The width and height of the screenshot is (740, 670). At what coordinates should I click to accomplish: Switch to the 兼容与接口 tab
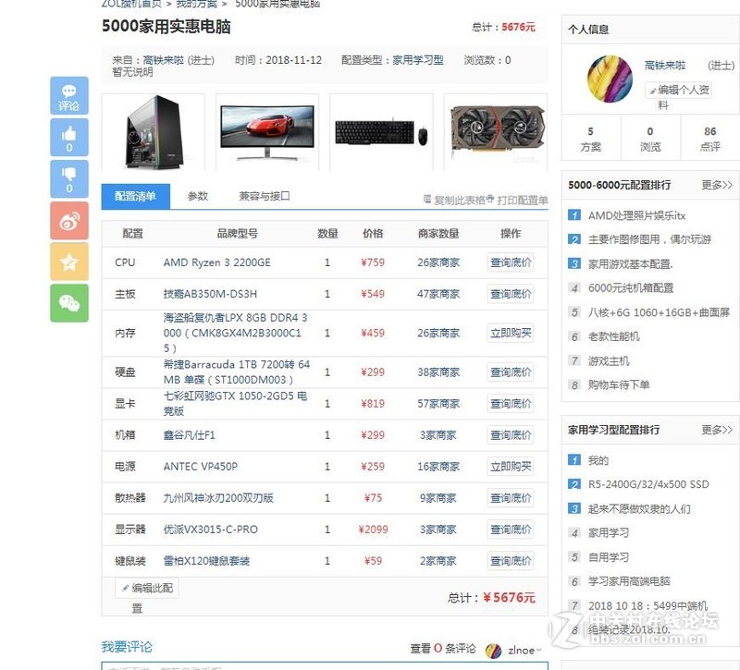(x=265, y=196)
